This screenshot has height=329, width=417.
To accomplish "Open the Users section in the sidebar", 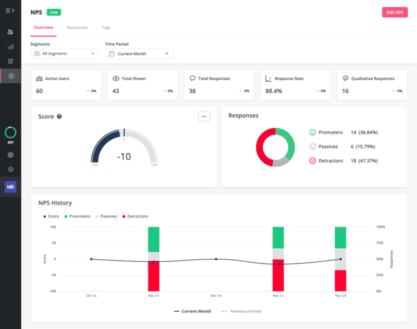I will [9, 32].
